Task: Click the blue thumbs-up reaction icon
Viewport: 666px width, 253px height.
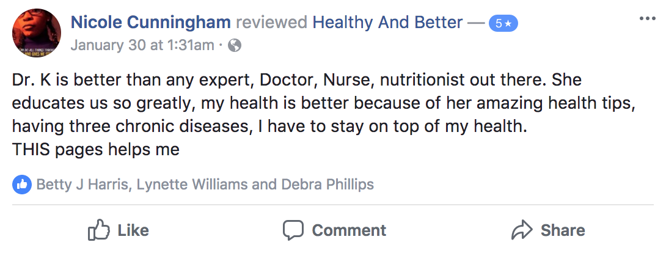Action: (21, 184)
